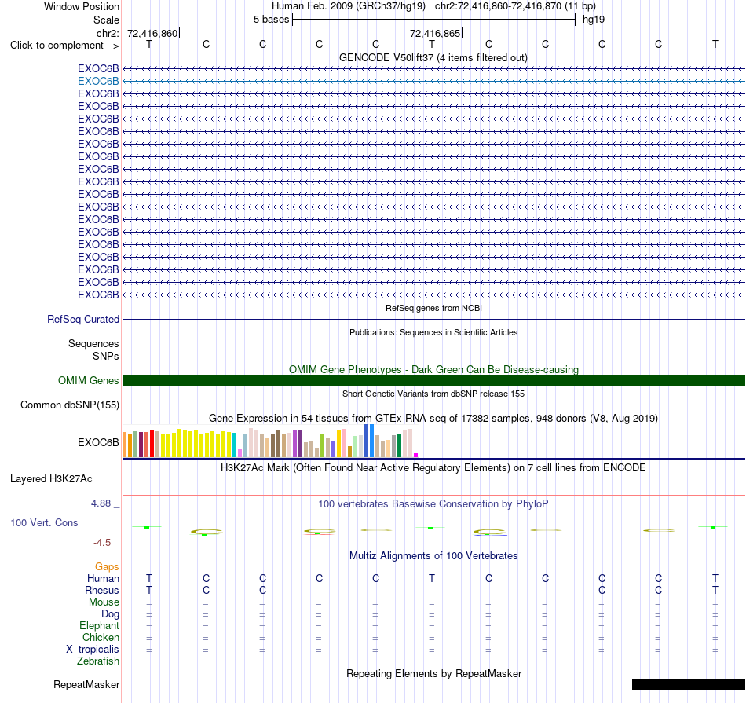Click the 'RepeatMasker' track label
Viewport: 746px width, 703px height.
coord(86,684)
